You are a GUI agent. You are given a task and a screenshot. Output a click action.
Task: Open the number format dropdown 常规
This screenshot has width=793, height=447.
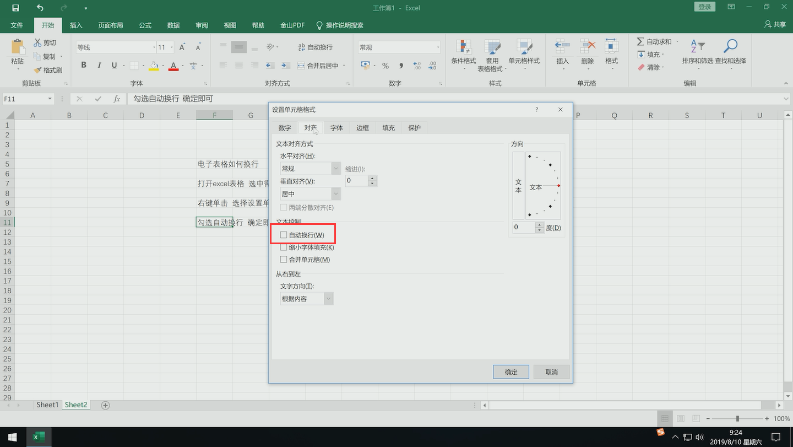point(438,47)
